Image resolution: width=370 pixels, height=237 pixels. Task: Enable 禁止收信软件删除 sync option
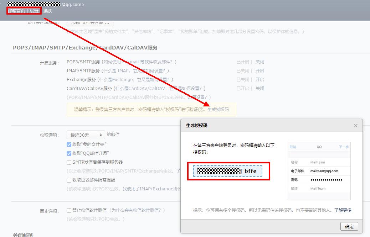(x=68, y=210)
